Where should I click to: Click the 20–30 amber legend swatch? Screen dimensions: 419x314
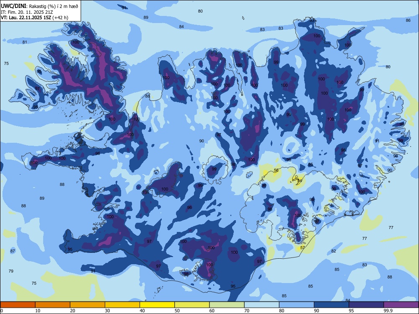pyautogui.click(x=88, y=305)
